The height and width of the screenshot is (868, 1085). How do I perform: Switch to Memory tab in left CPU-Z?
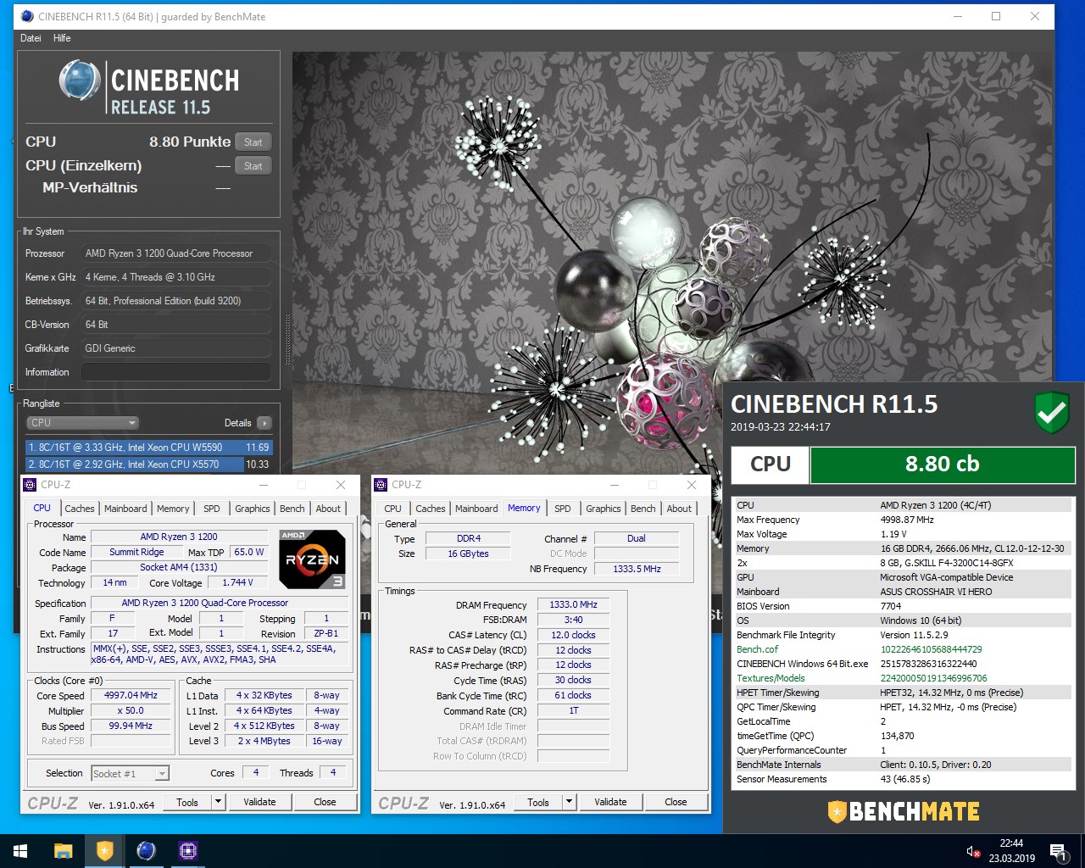(173, 509)
